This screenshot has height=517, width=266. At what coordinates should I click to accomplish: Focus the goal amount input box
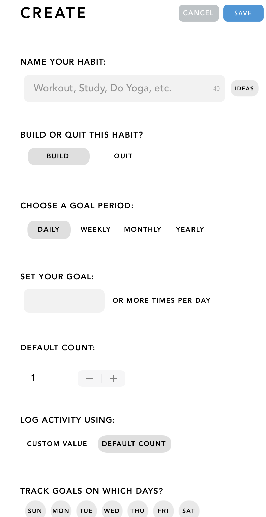click(x=64, y=301)
